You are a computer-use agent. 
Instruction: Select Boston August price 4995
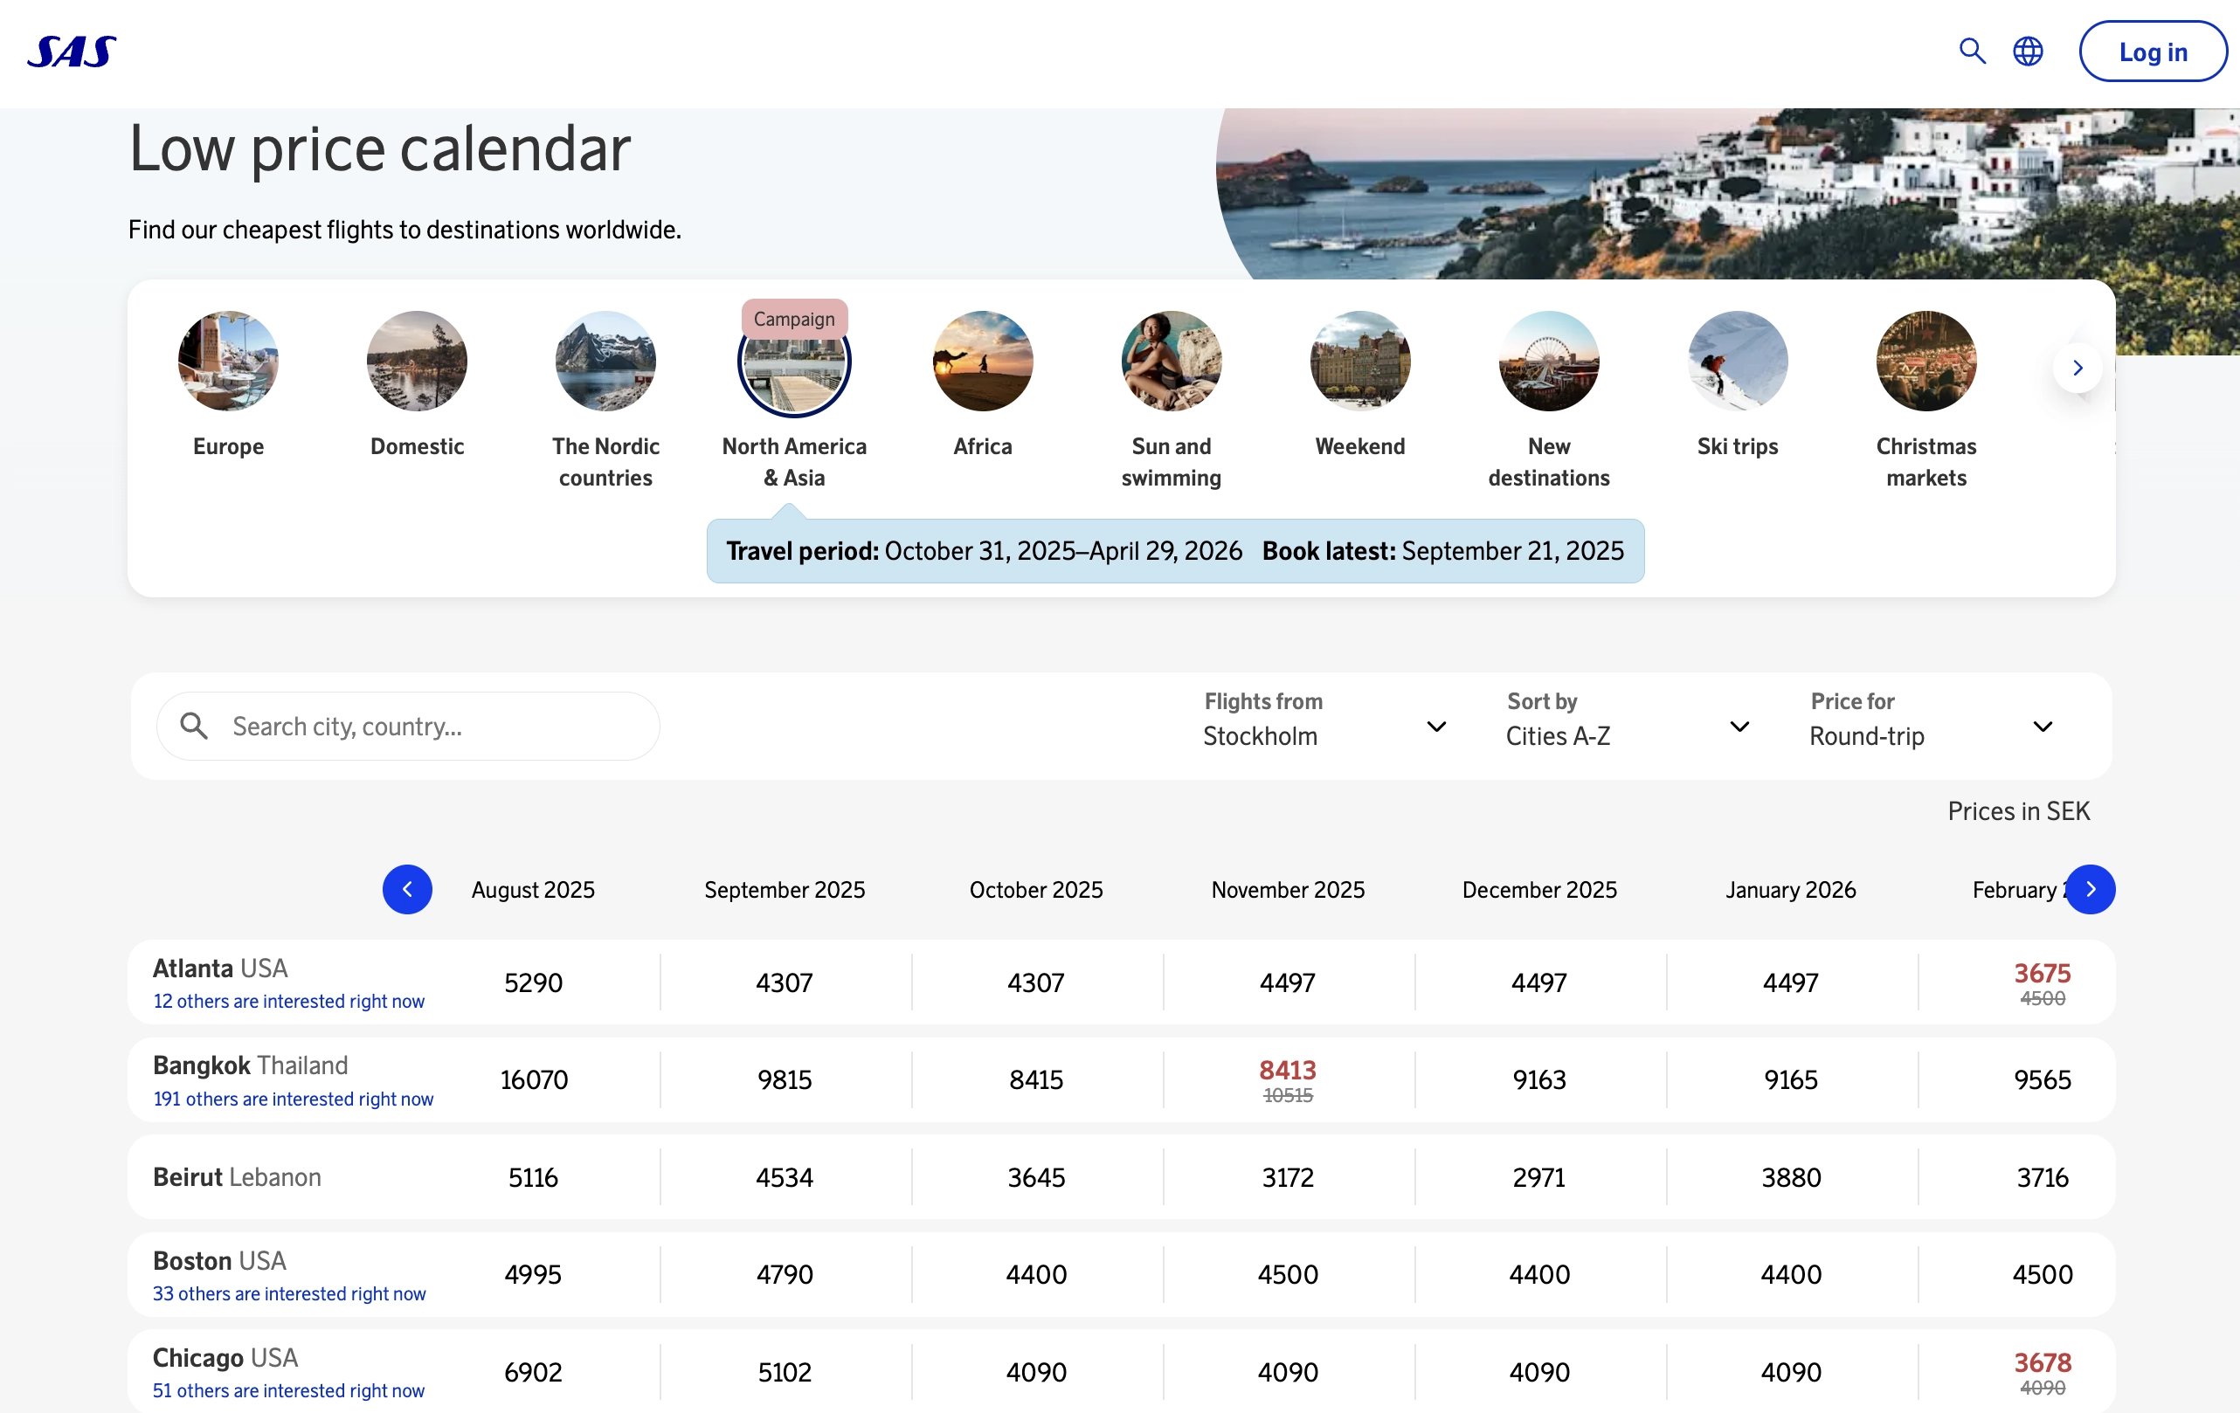point(533,1274)
